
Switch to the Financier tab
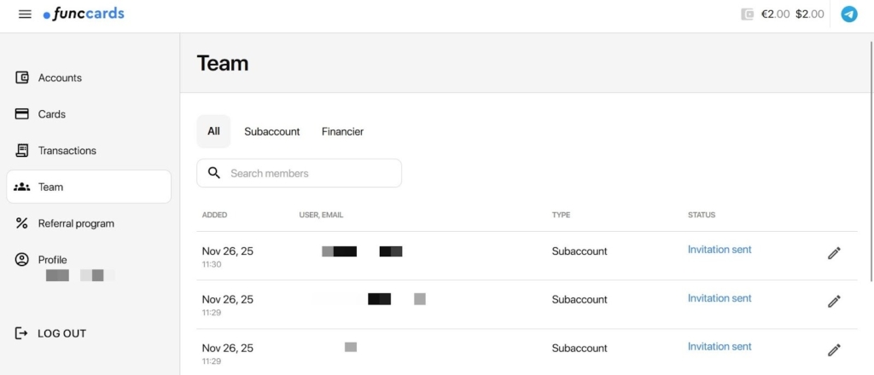click(x=342, y=131)
